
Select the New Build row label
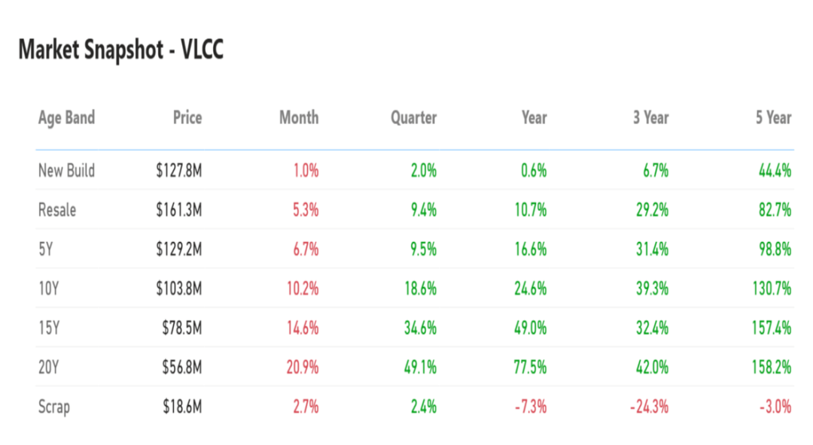pos(66,171)
